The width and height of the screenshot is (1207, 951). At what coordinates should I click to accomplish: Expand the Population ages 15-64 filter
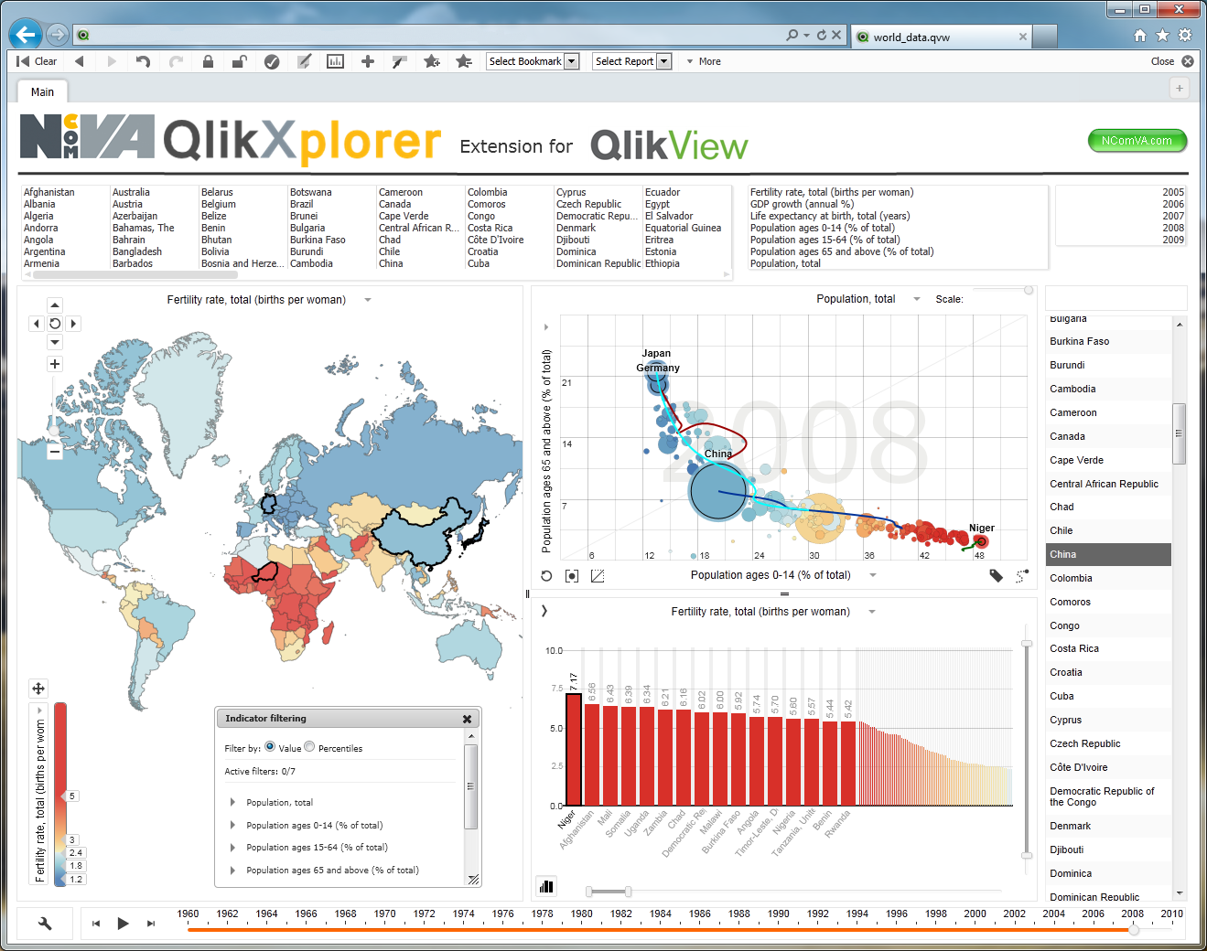232,848
